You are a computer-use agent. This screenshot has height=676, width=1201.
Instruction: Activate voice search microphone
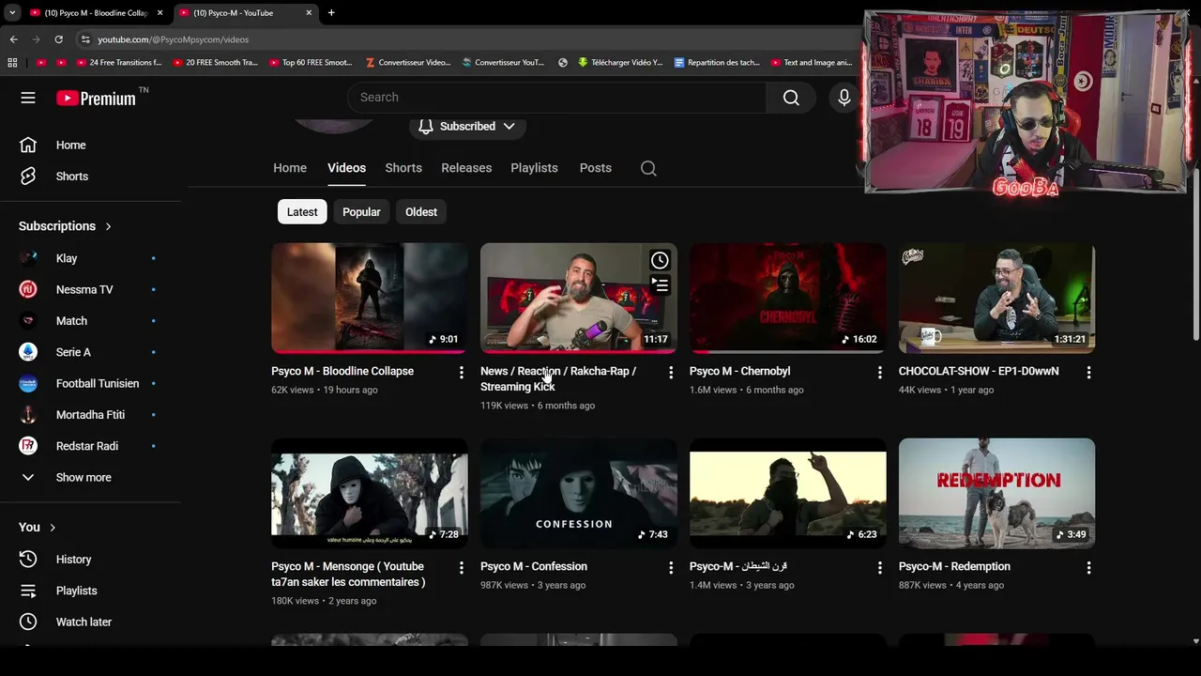pos(844,98)
